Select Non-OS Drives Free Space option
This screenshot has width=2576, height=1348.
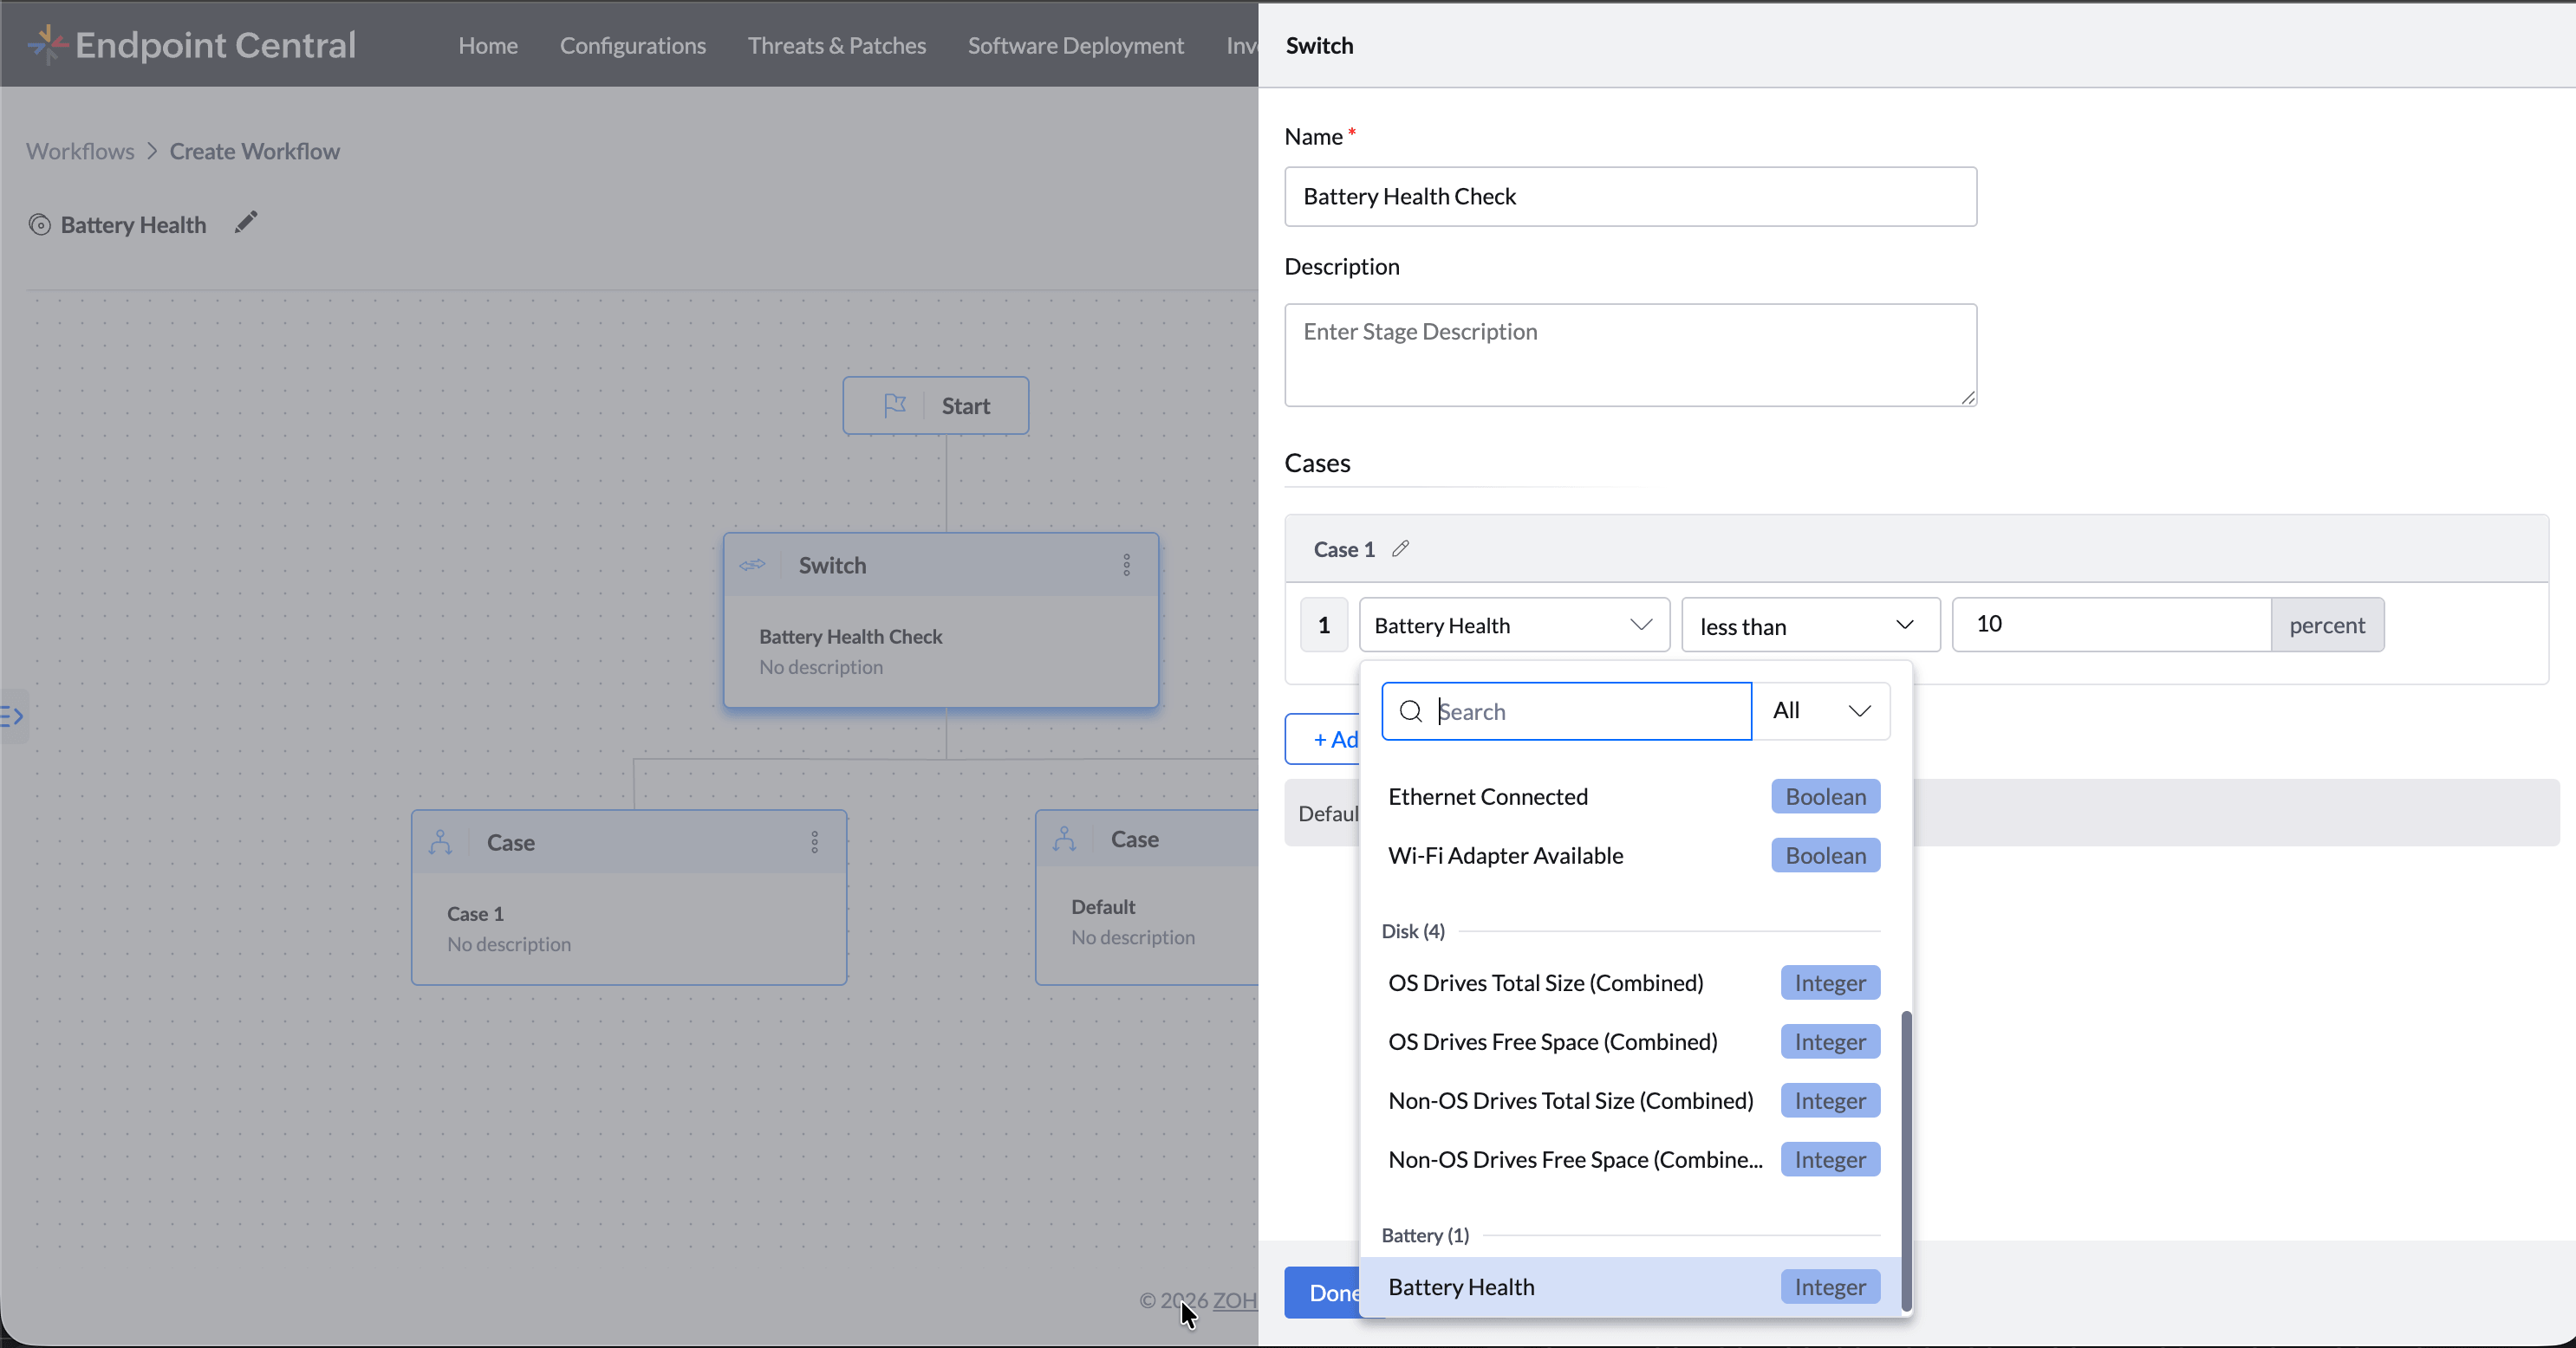pos(1630,1160)
